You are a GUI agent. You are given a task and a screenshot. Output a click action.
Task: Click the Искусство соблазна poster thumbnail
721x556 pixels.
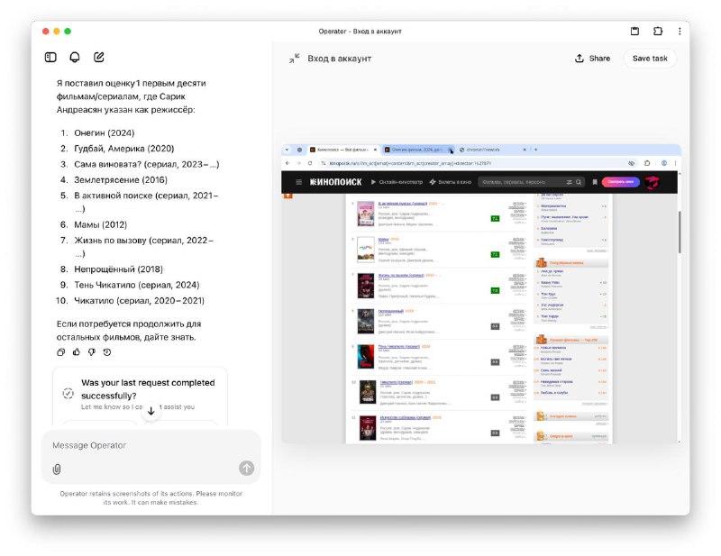368,428
